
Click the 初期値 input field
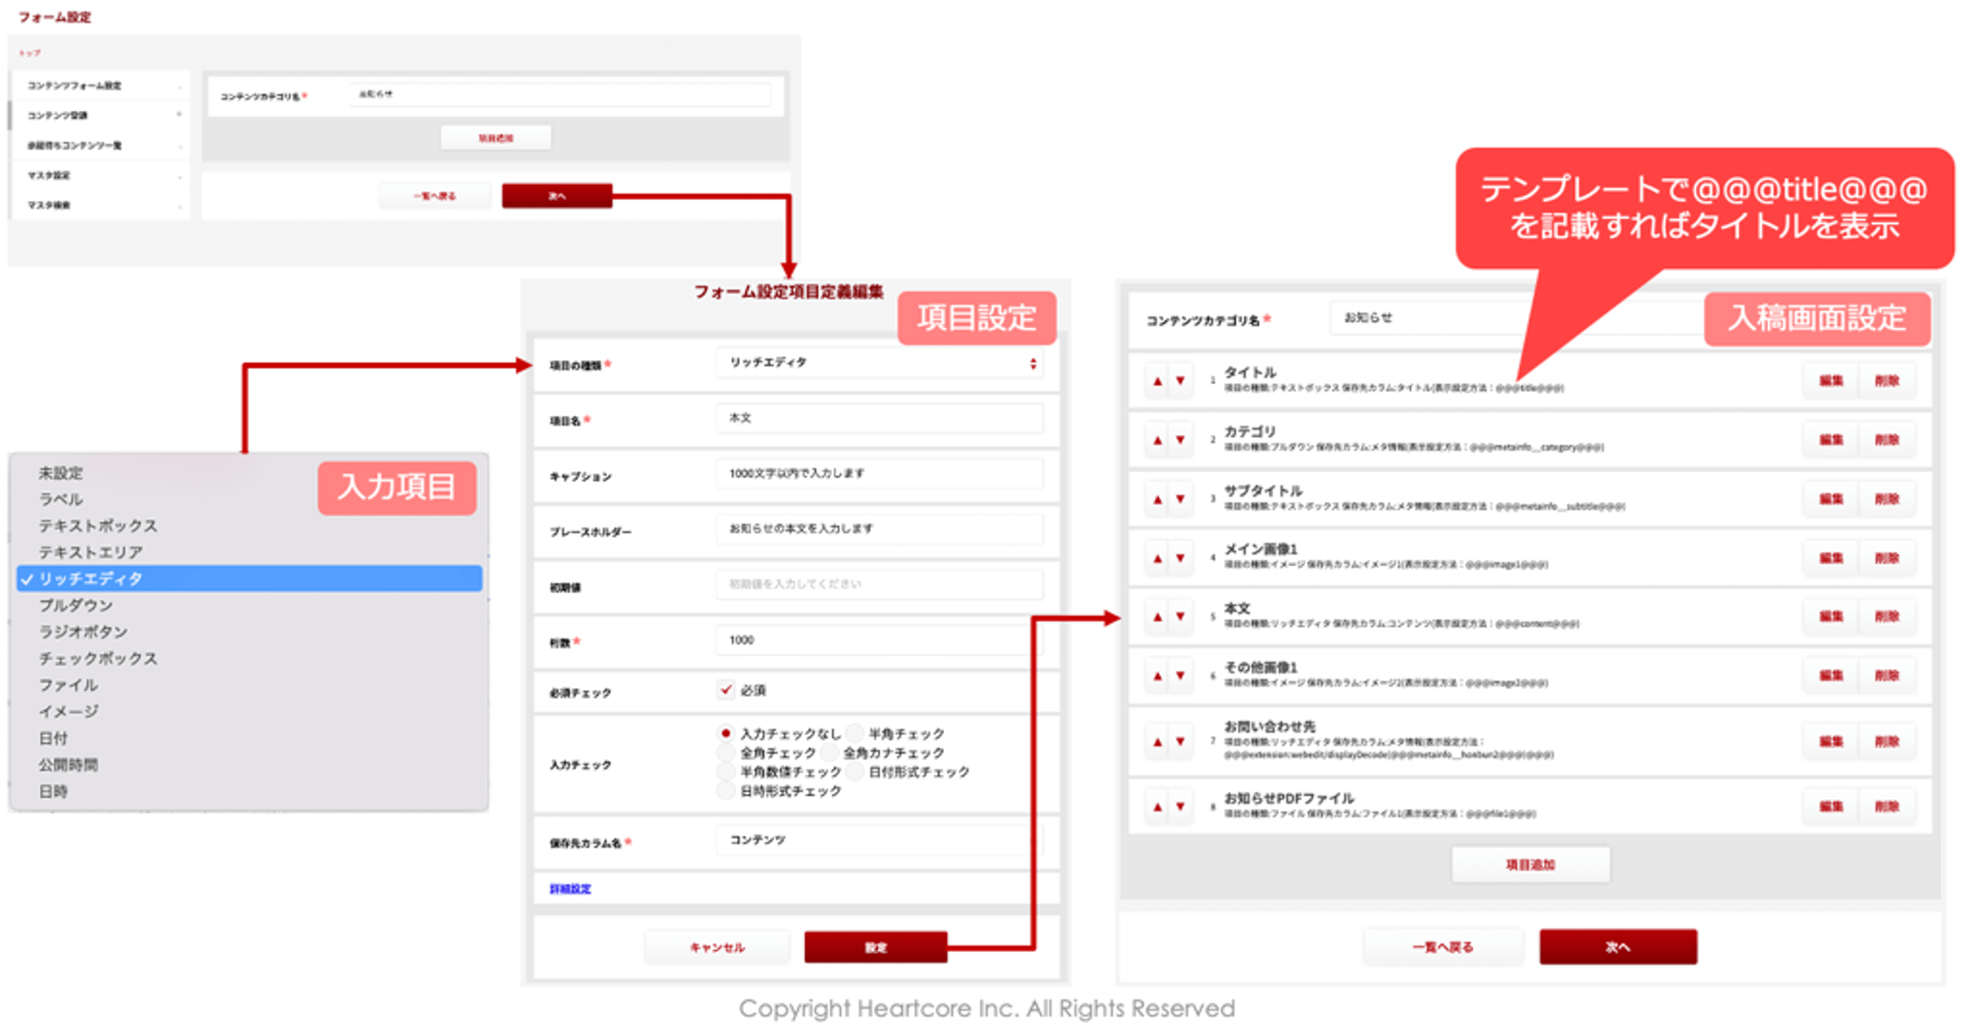879,585
